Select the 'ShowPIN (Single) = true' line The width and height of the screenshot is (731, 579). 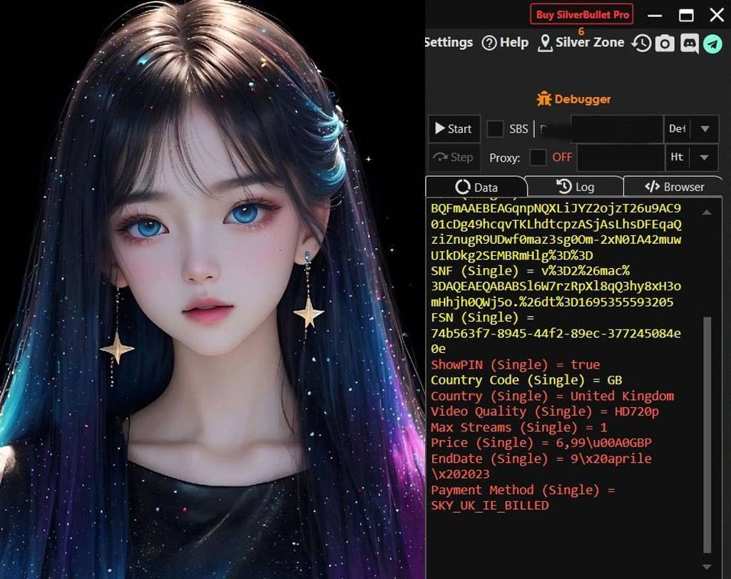pos(515,364)
